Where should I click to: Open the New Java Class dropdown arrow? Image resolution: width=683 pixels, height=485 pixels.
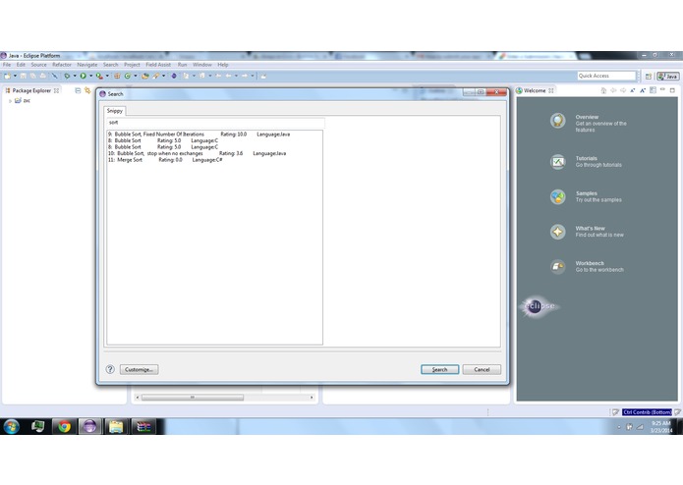click(136, 76)
